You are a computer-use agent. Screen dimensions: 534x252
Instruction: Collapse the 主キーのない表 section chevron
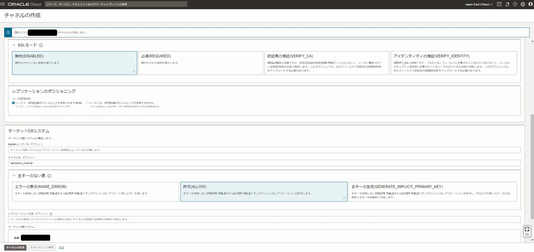(14, 176)
